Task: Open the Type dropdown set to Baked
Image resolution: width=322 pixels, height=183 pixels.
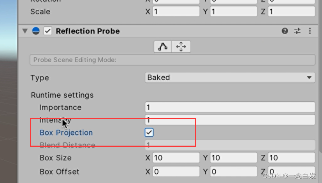Action: pyautogui.click(x=230, y=77)
